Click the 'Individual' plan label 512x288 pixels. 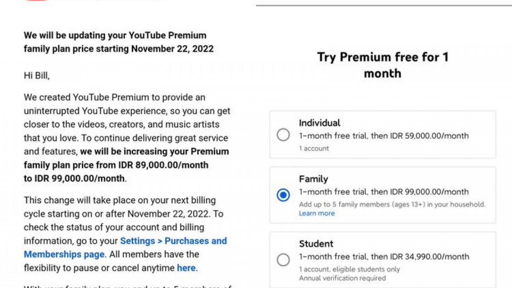pyautogui.click(x=320, y=123)
